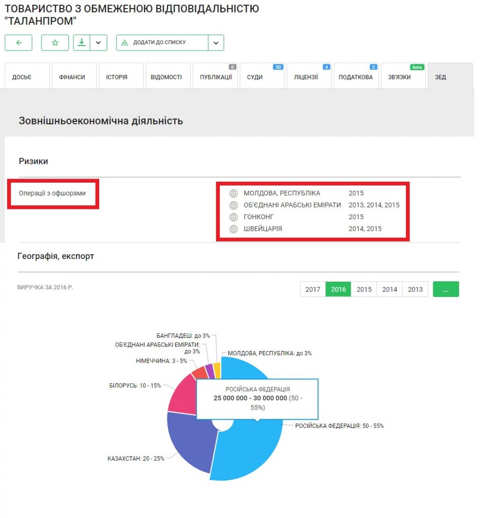Click the globe icon next to Гонконг
489x518 pixels.
click(233, 217)
